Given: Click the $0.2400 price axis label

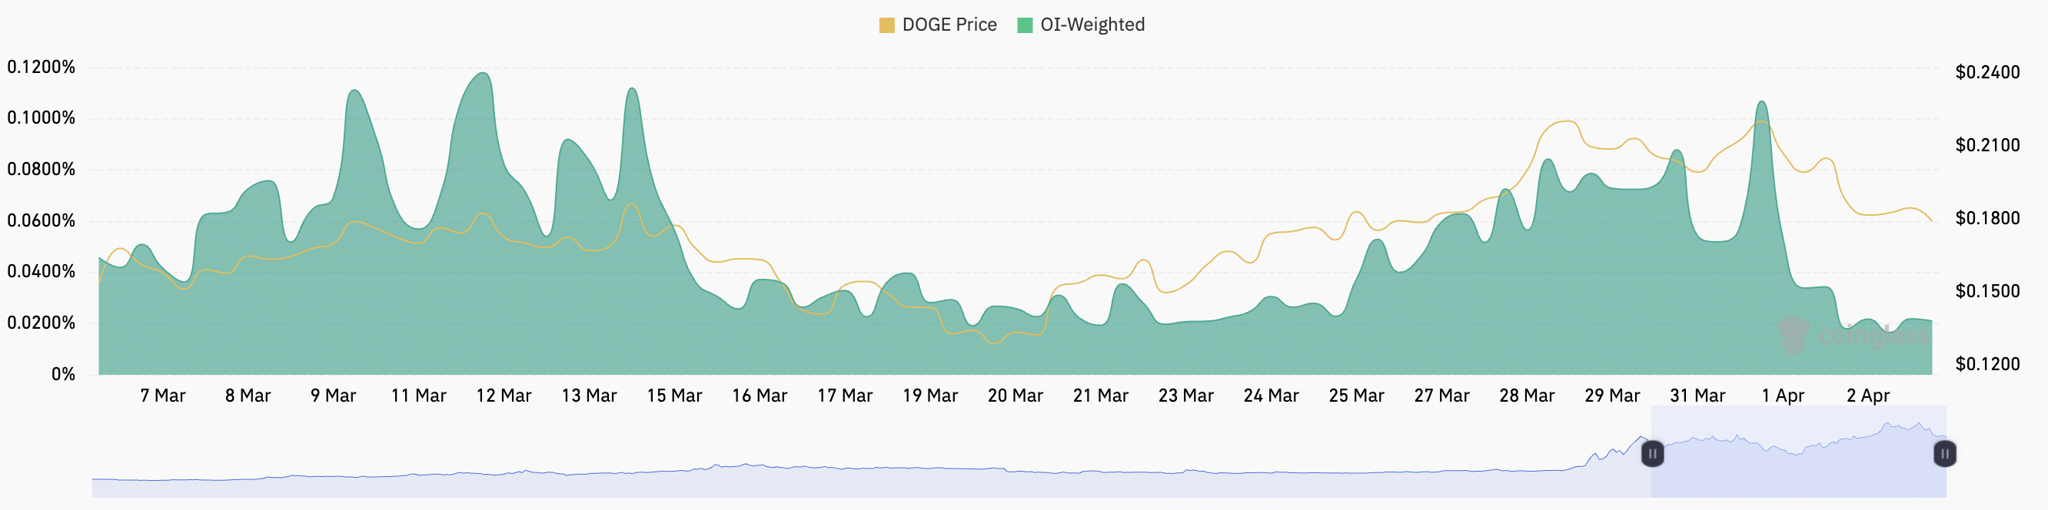Looking at the screenshot, I should click(1986, 73).
